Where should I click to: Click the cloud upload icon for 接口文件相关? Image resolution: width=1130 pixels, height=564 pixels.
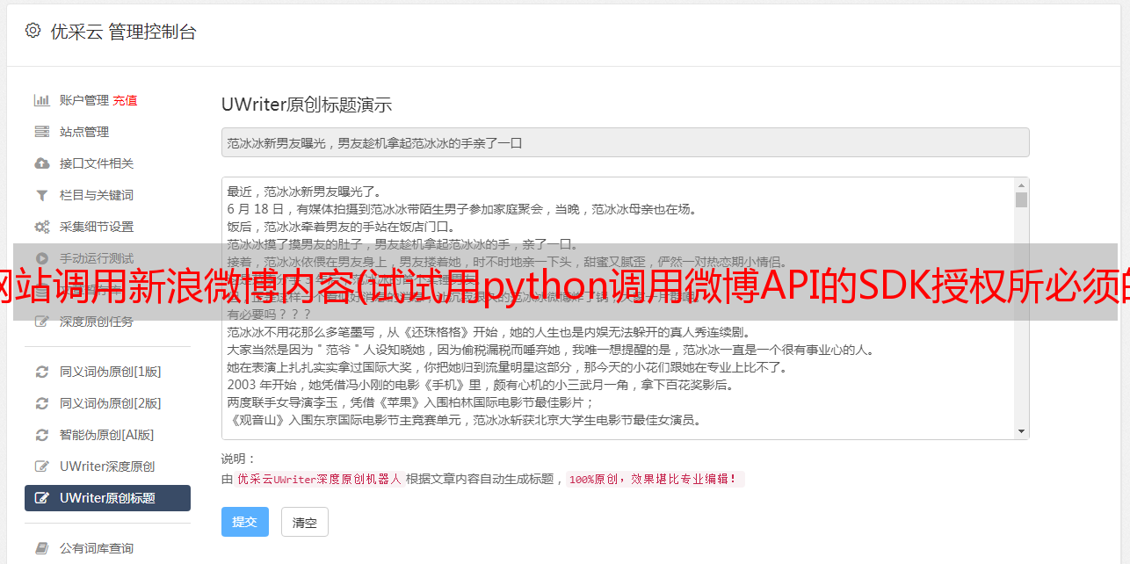pyautogui.click(x=41, y=163)
